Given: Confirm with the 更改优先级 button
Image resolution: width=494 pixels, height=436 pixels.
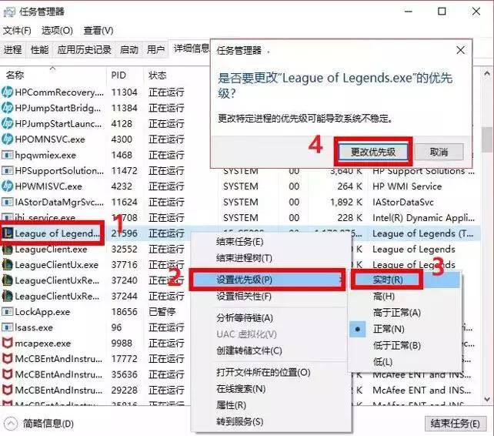Looking at the screenshot, I should [x=373, y=152].
